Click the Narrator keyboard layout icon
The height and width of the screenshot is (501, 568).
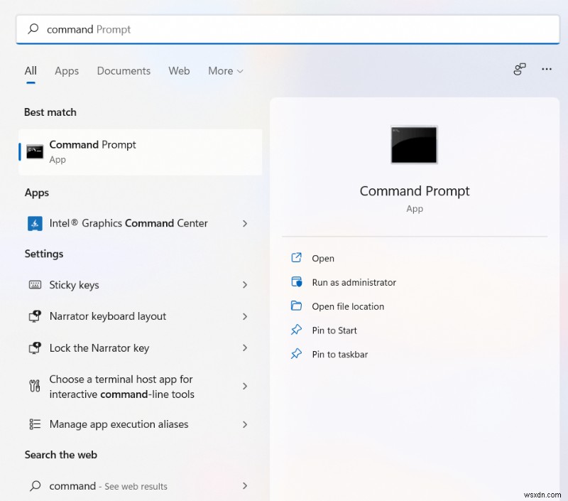click(x=35, y=316)
